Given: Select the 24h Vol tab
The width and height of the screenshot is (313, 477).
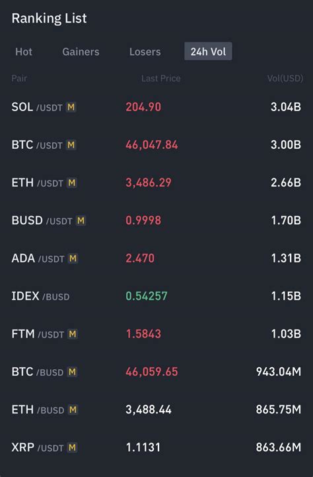Looking at the screenshot, I should coord(208,52).
